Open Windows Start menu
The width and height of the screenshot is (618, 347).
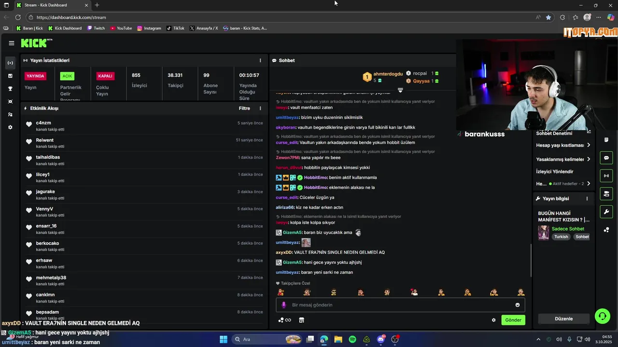point(224,339)
